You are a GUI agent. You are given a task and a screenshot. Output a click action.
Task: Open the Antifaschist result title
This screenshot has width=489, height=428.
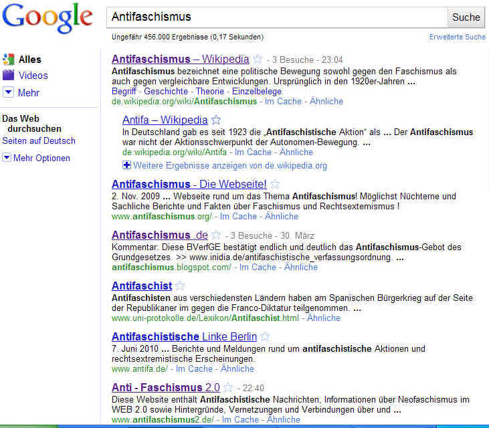point(142,286)
